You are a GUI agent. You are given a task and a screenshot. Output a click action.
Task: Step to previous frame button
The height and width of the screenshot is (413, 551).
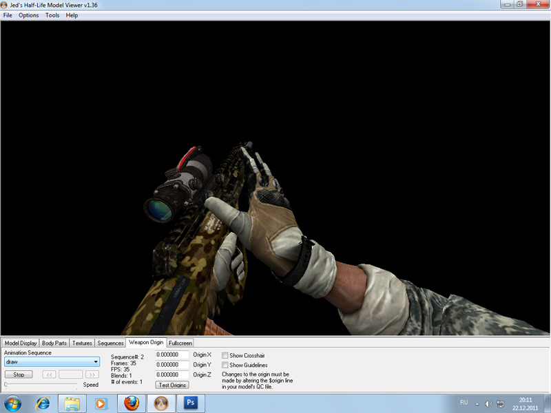[49, 374]
